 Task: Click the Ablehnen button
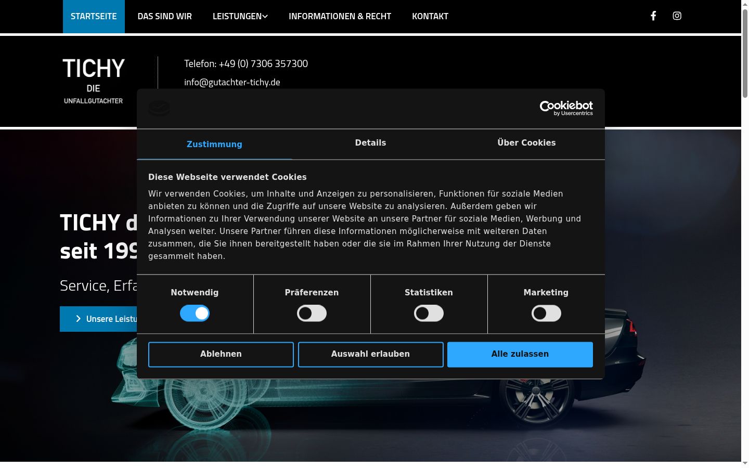click(x=221, y=354)
